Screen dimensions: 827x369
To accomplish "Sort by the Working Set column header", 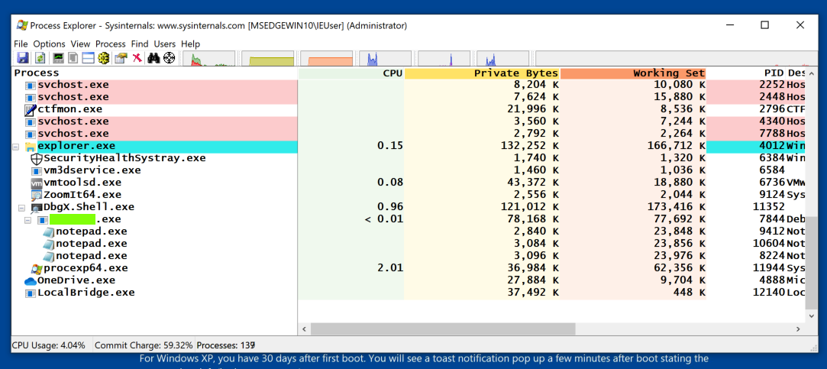I will 632,73.
